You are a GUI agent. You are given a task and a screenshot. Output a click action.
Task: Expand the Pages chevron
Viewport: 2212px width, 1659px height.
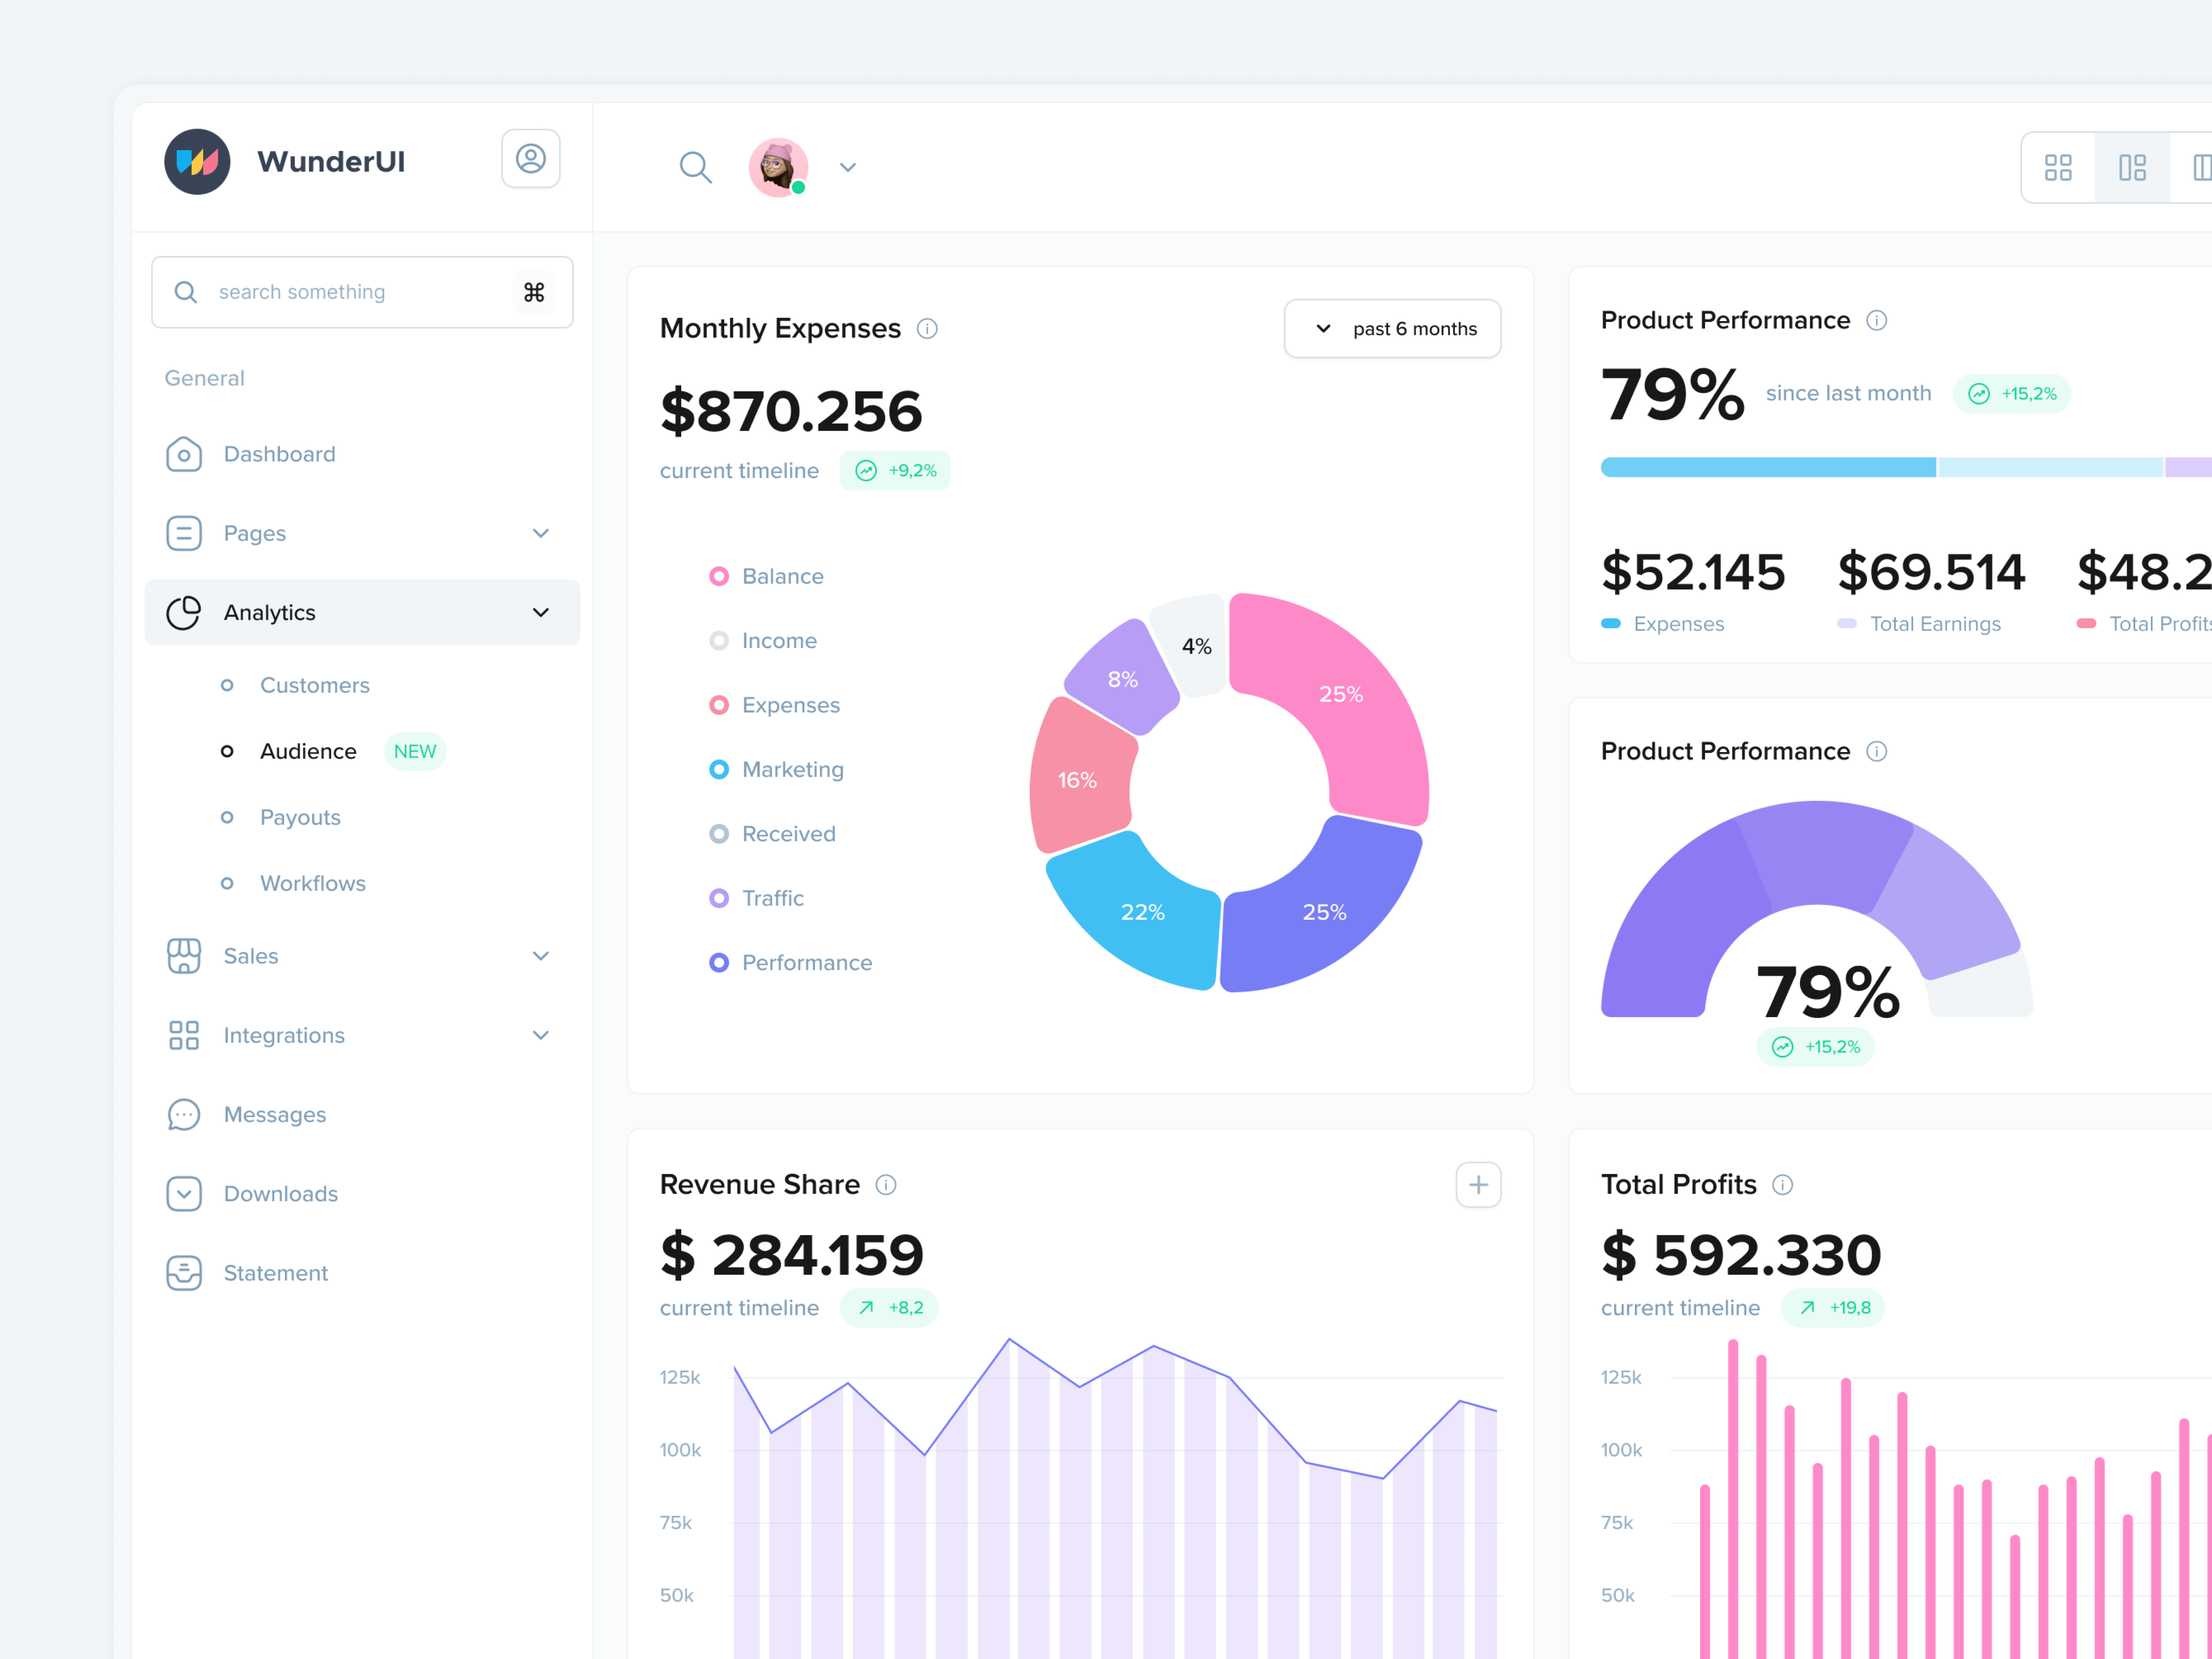pyautogui.click(x=541, y=533)
